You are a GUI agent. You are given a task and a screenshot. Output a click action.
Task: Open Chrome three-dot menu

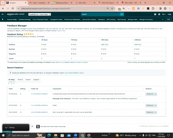click(170, 9)
